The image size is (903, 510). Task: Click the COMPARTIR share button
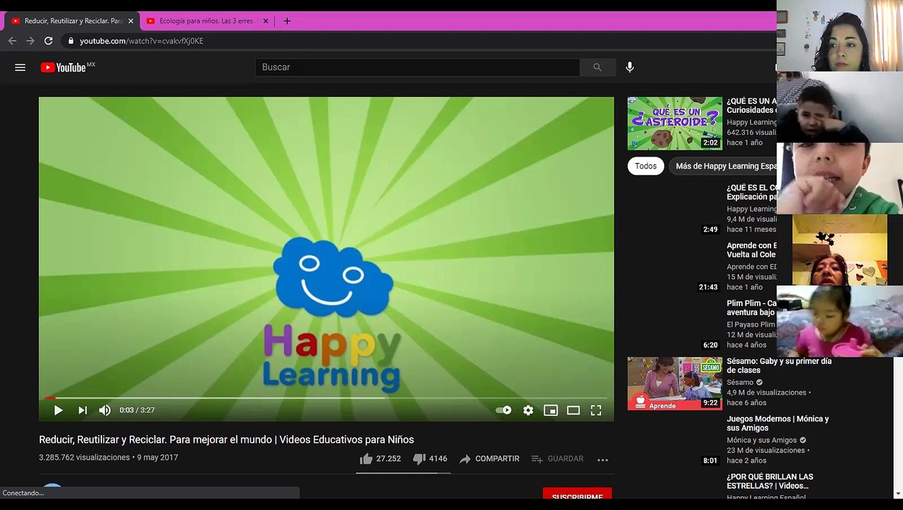point(489,459)
